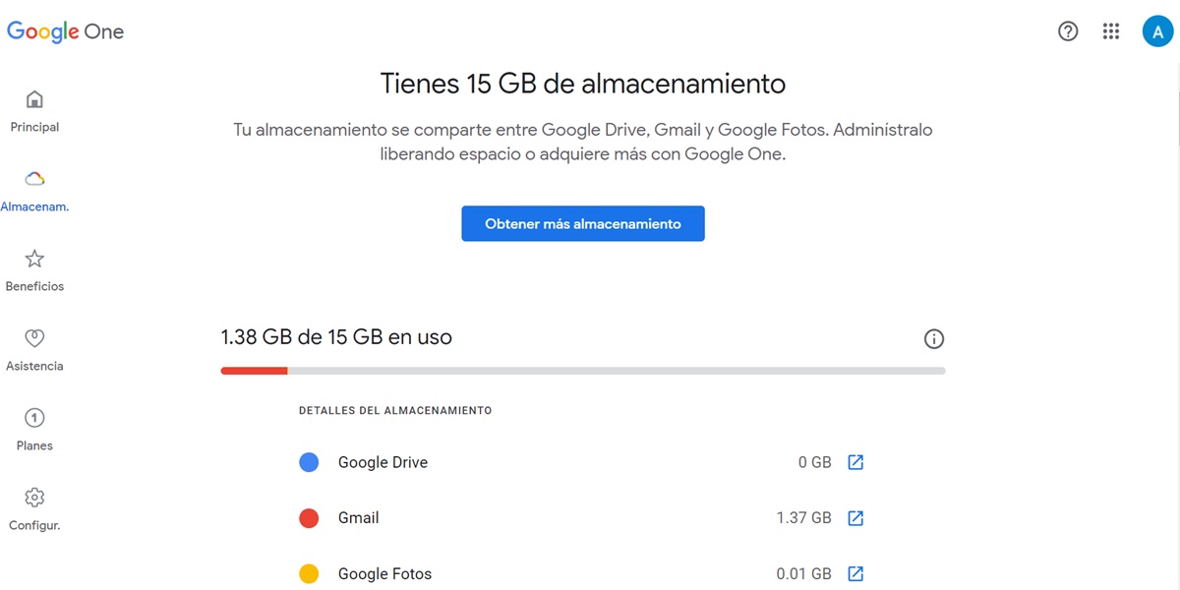Image resolution: width=1180 pixels, height=590 pixels.
Task: Click the Obtener más almacenamiento button
Action: [582, 223]
